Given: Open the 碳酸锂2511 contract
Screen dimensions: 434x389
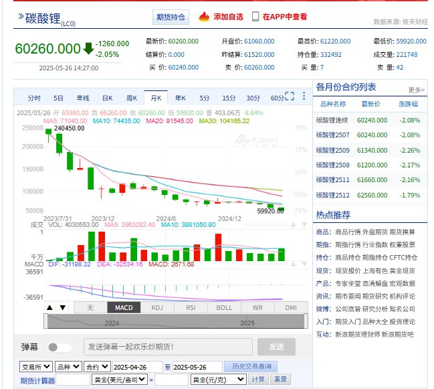Looking at the screenshot, I should click(x=333, y=180).
